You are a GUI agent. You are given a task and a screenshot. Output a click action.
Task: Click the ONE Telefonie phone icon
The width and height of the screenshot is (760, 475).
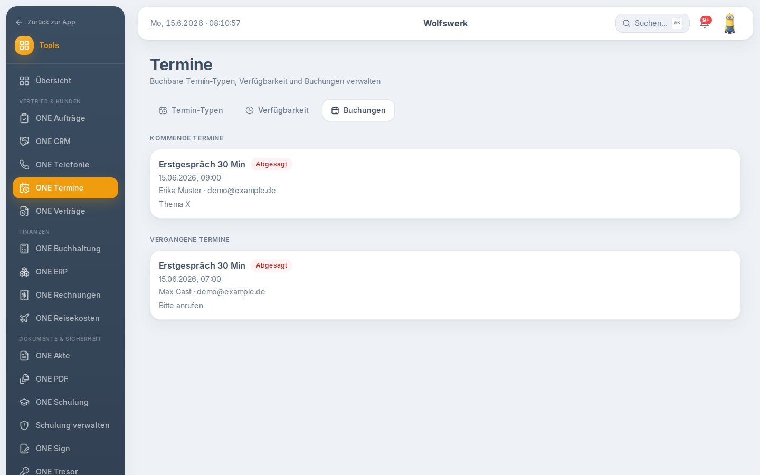point(24,165)
